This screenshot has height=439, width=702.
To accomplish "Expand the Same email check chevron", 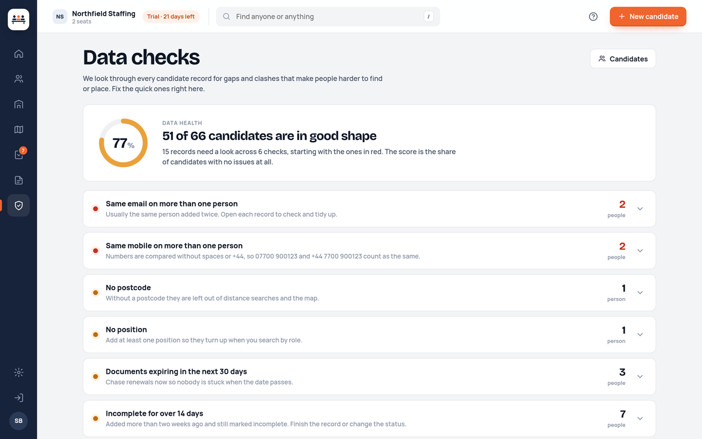I will 639,209.
